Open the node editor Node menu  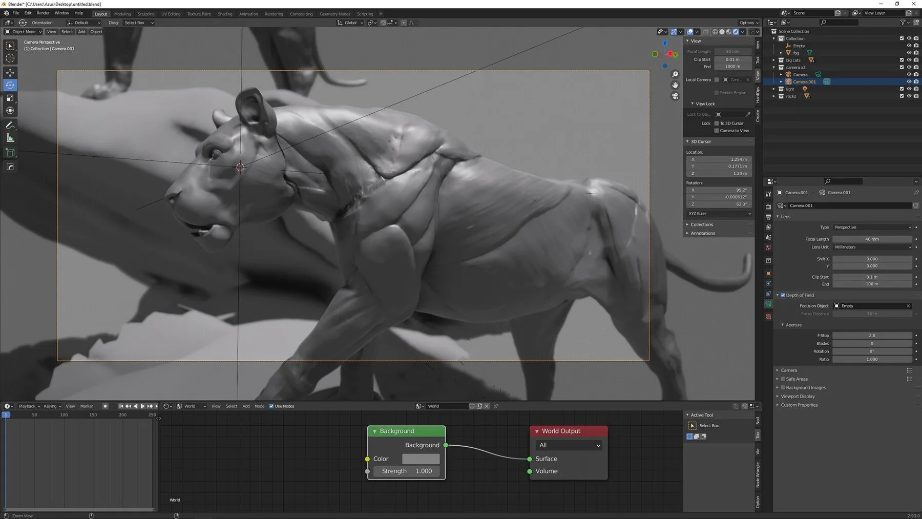[260, 406]
